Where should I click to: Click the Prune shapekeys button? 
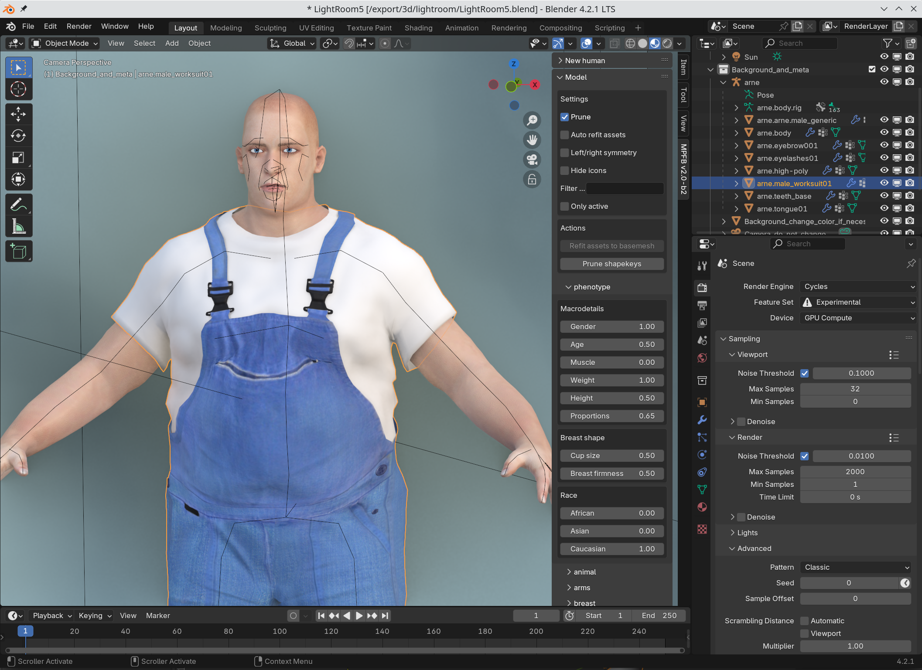612,264
